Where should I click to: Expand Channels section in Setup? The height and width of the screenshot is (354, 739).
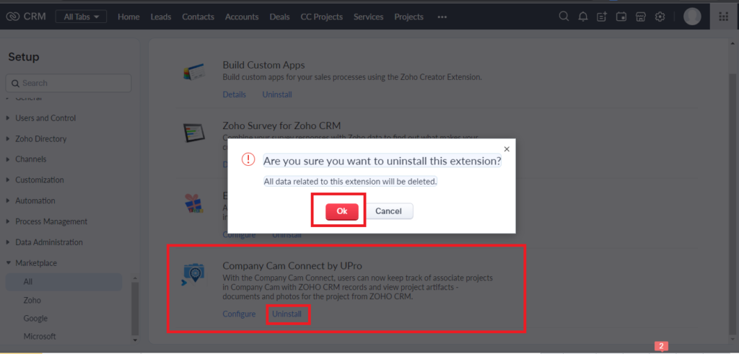(30, 159)
